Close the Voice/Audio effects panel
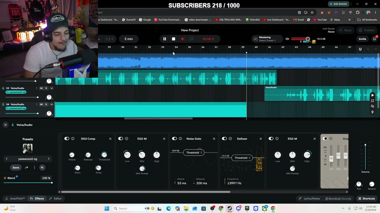 [5, 125]
